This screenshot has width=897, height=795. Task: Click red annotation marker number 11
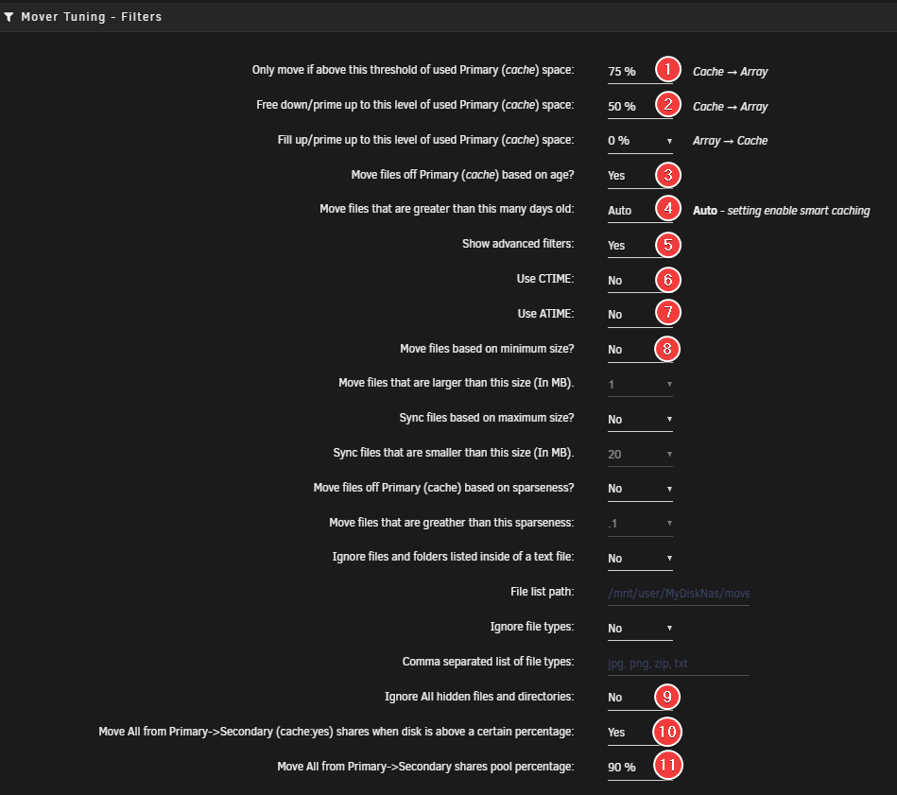(668, 766)
